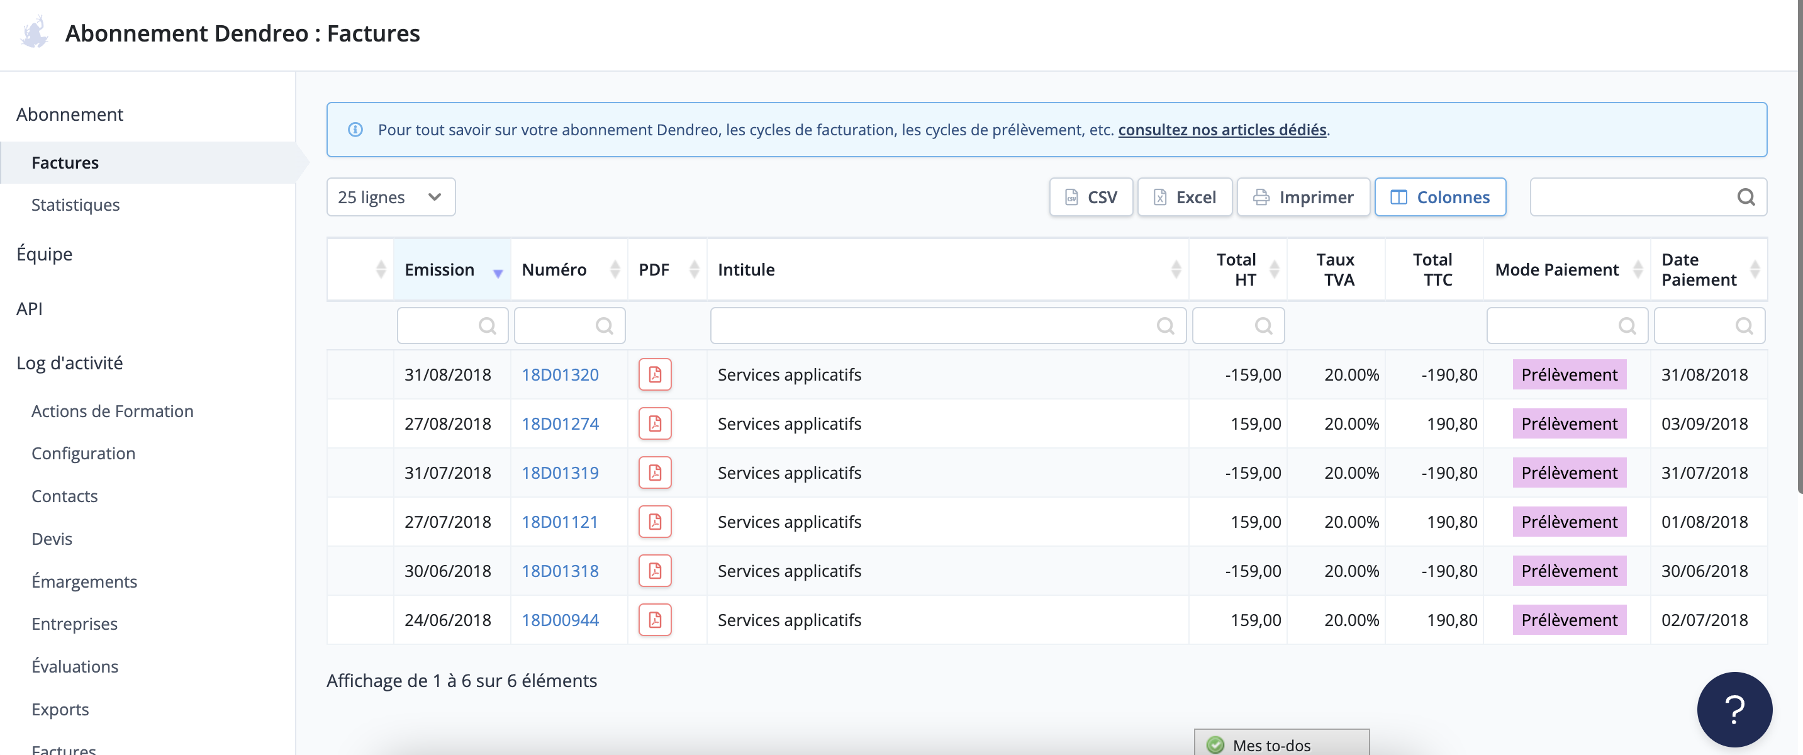Sort by the PDF column arrows
Image resolution: width=1803 pixels, height=755 pixels.
click(x=694, y=269)
